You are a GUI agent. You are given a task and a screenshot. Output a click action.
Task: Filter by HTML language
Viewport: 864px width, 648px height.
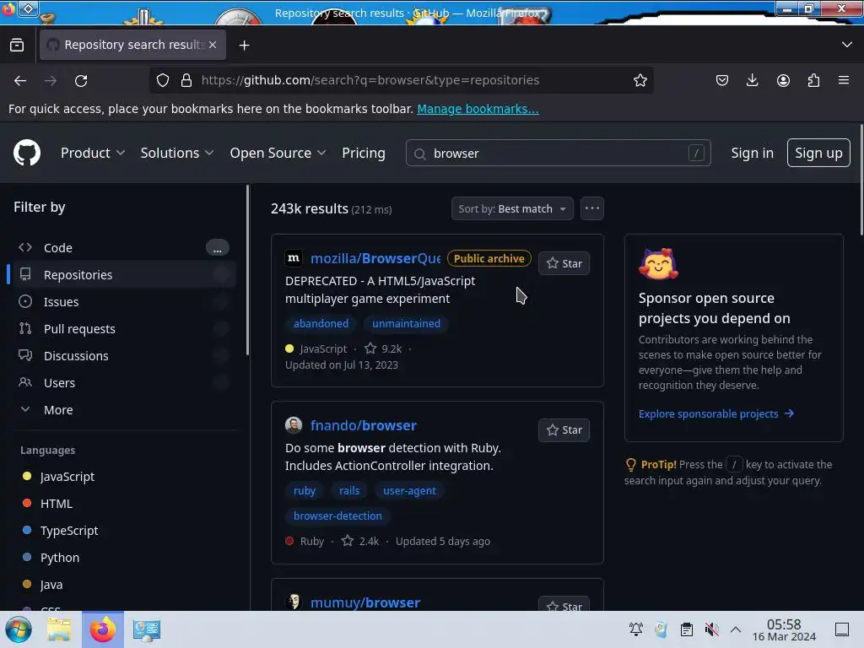[x=56, y=503]
